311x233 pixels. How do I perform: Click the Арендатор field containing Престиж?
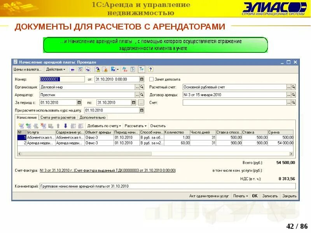tap(87, 95)
